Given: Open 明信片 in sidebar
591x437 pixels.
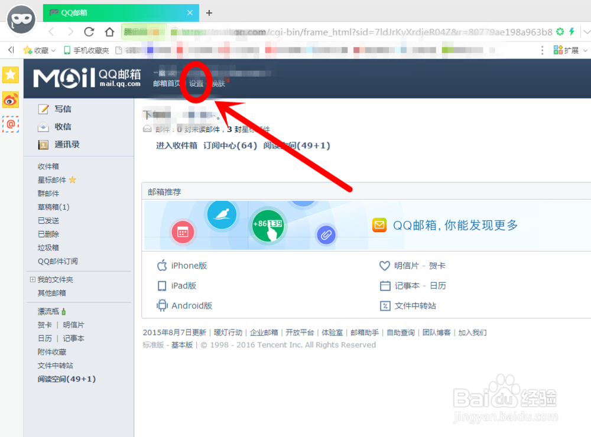Looking at the screenshot, I should pyautogui.click(x=73, y=325).
